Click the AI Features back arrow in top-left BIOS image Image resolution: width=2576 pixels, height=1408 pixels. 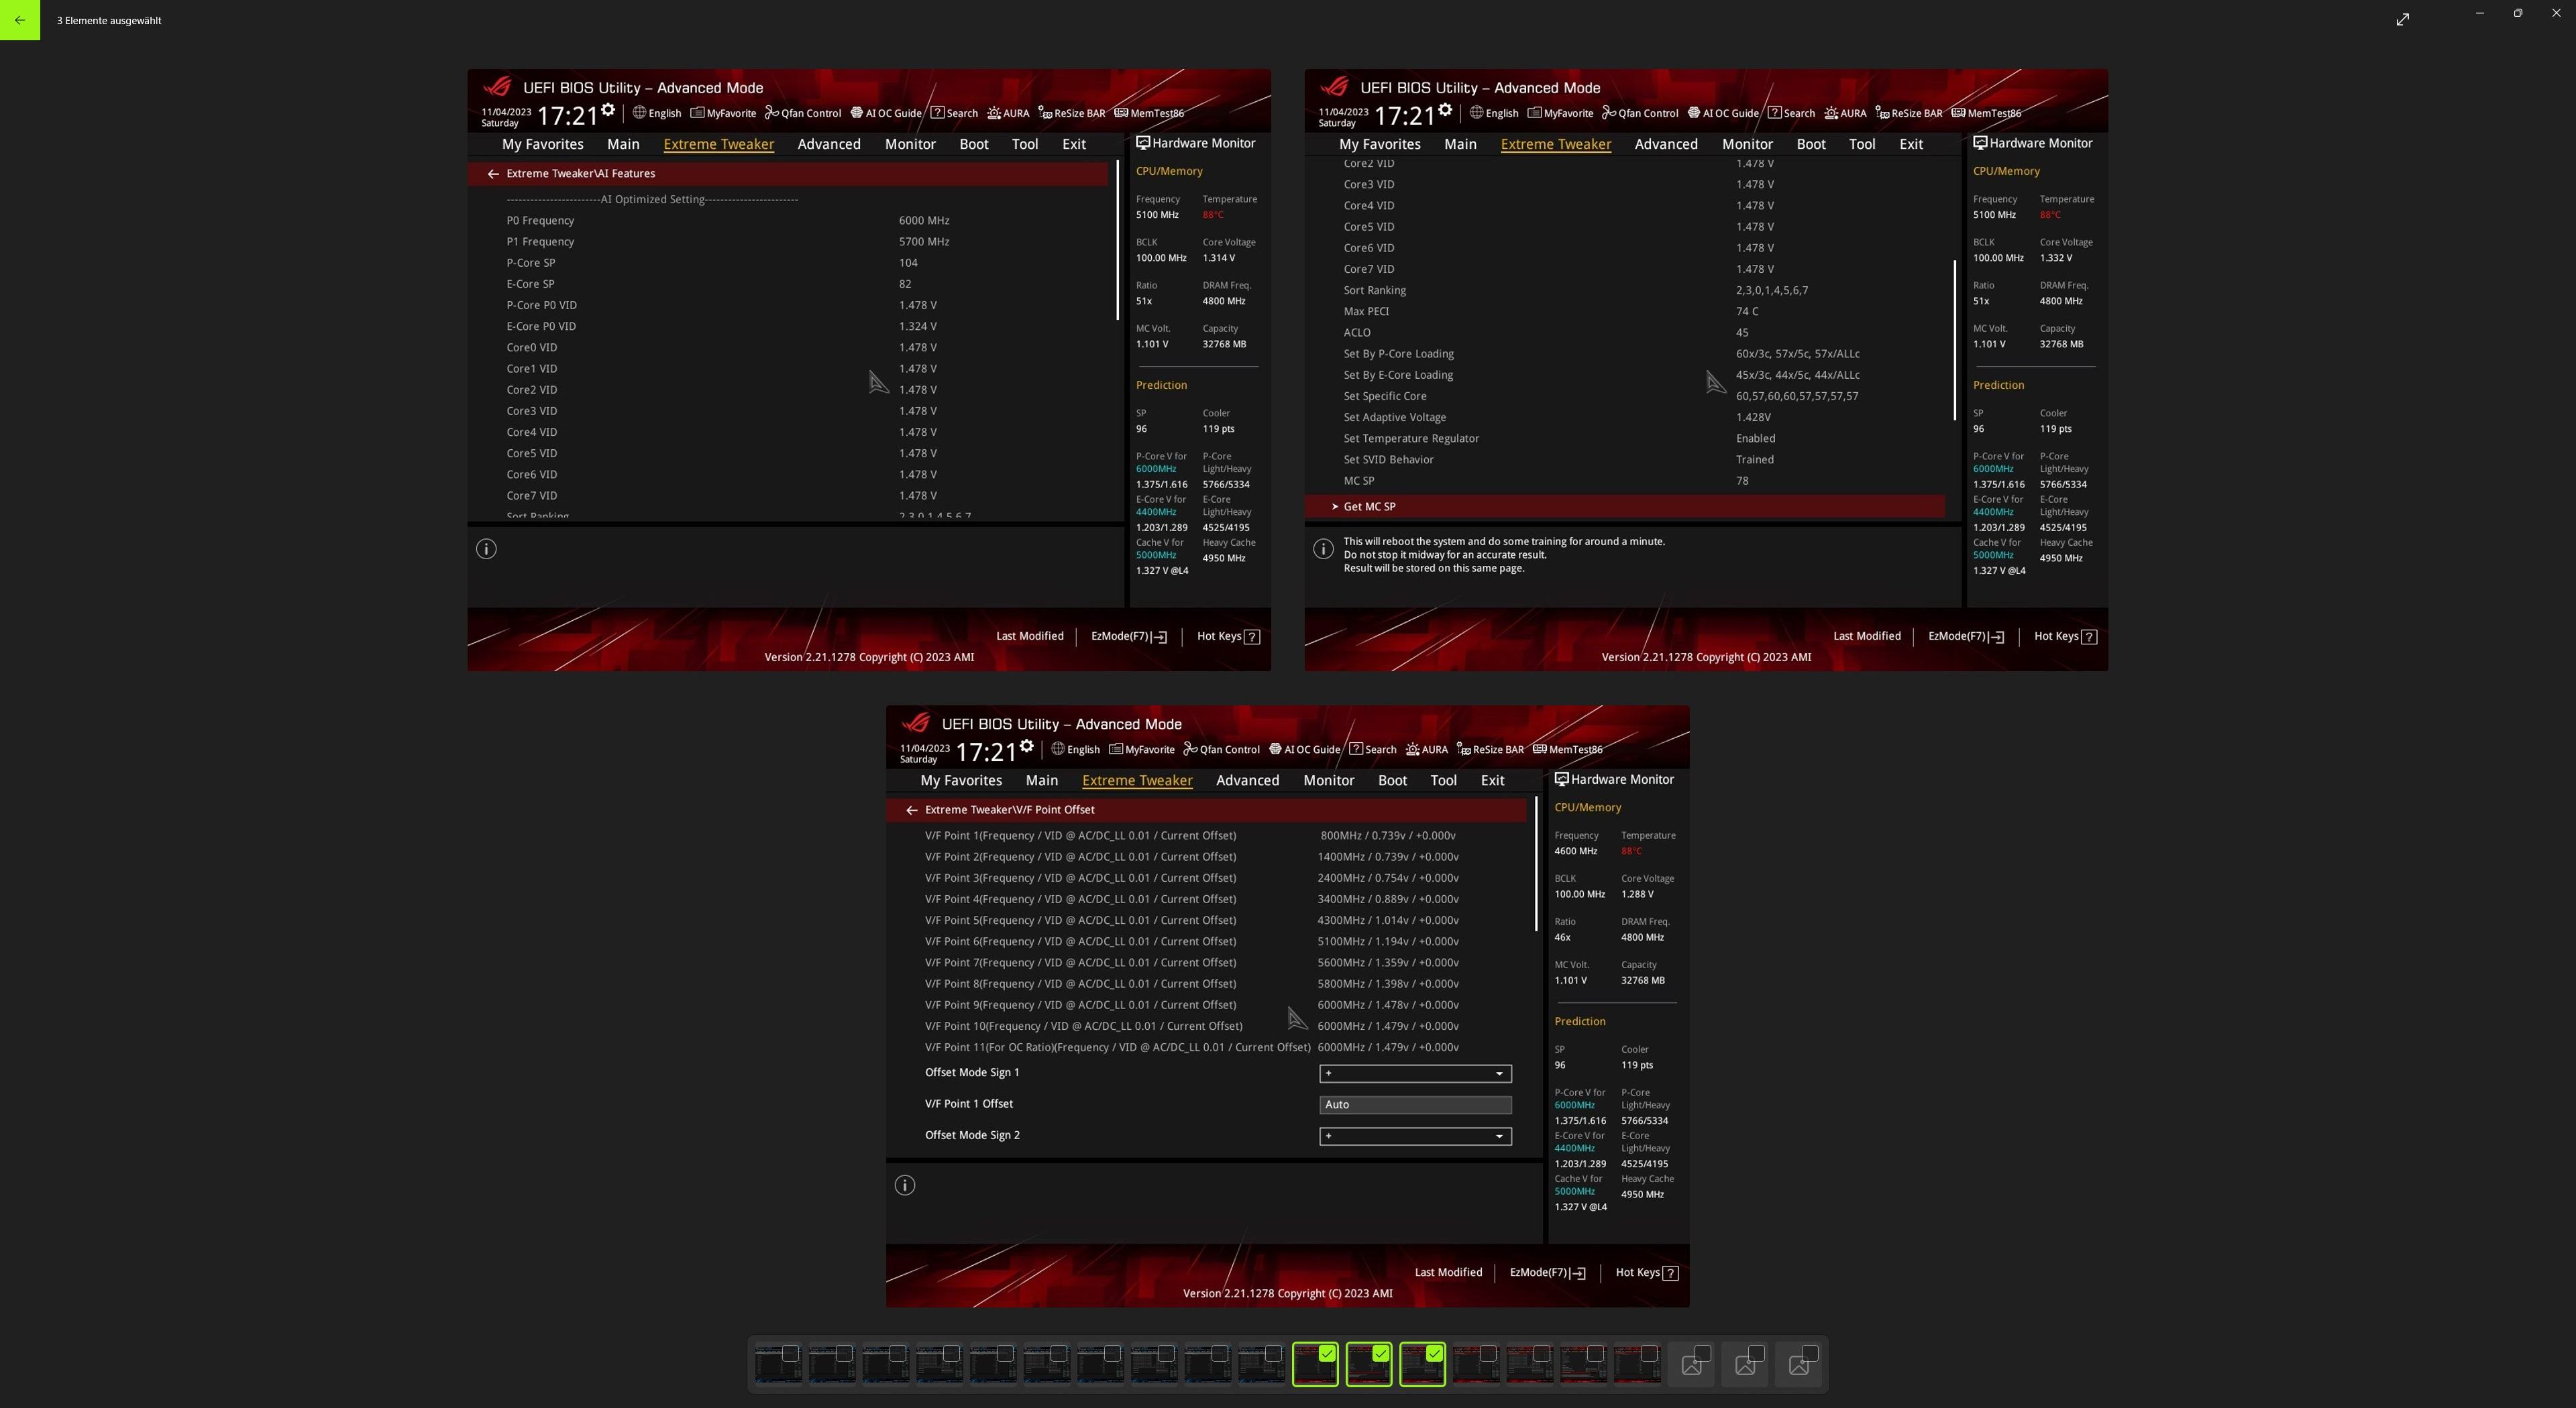493,174
